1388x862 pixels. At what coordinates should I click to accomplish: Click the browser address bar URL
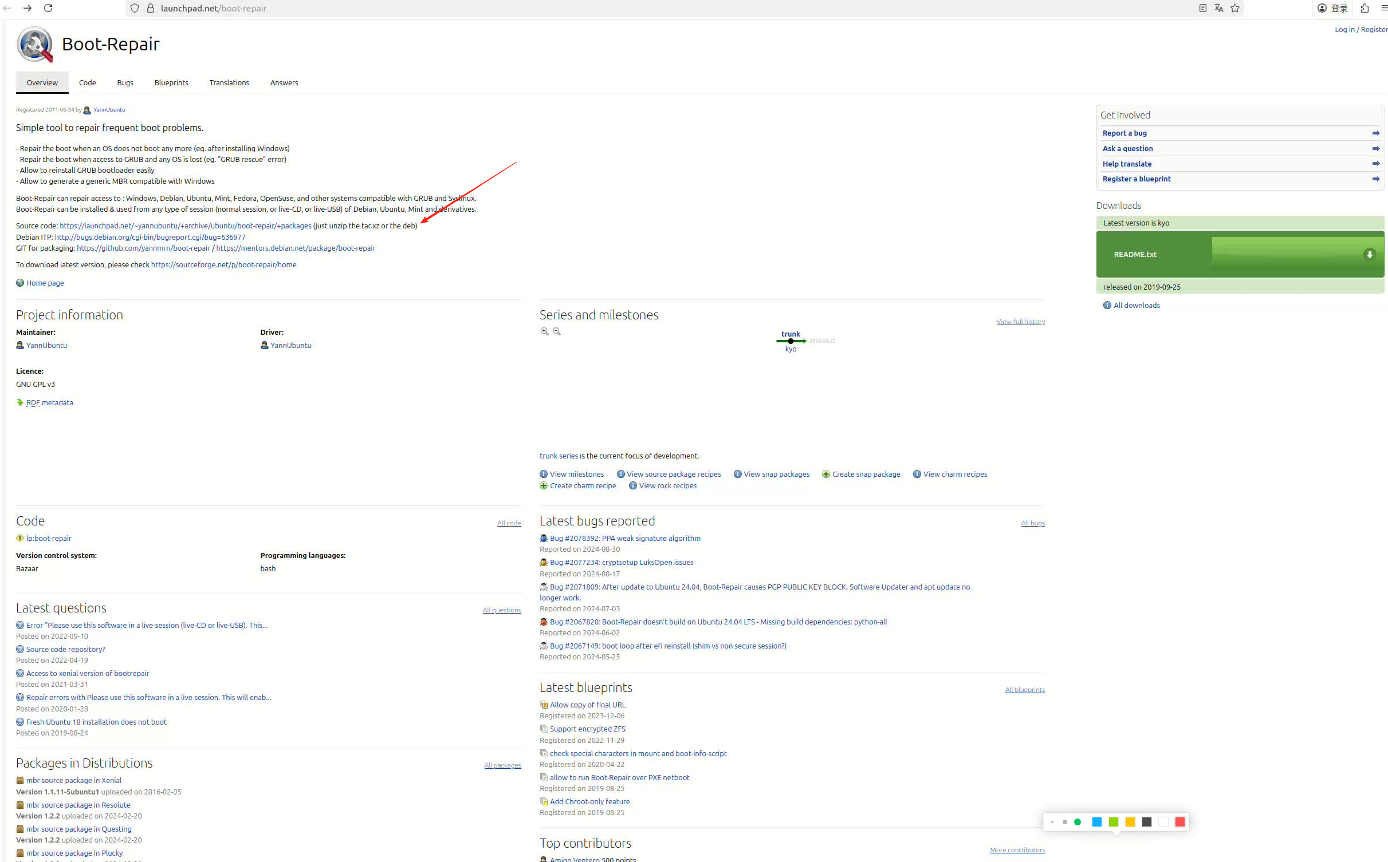click(x=213, y=8)
